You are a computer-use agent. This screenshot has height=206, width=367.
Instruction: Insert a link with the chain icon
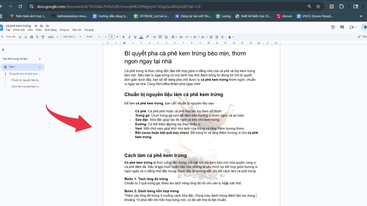pos(154,37)
